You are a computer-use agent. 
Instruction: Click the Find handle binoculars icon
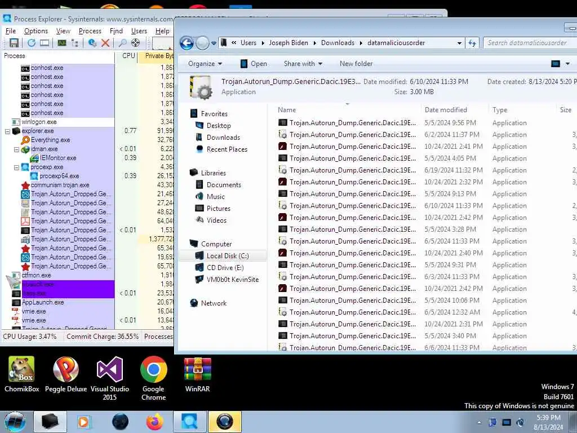pyautogui.click(x=122, y=43)
